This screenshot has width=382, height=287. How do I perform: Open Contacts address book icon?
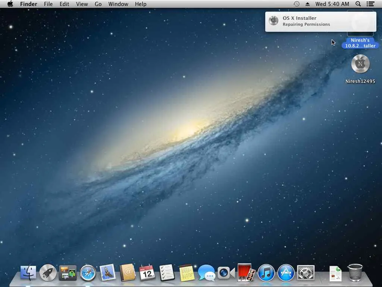tap(127, 272)
